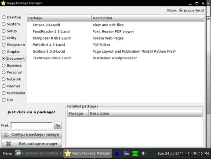The height and width of the screenshot is (159, 211).
Task: Open Configure package manager
Action: 32,134
